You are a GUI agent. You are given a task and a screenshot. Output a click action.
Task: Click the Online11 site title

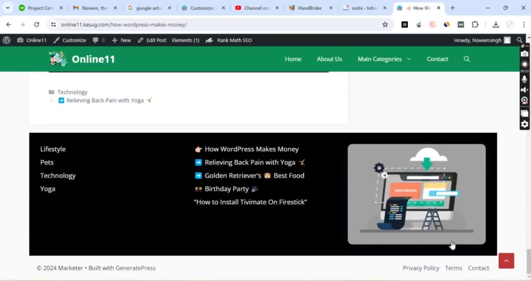click(x=93, y=59)
